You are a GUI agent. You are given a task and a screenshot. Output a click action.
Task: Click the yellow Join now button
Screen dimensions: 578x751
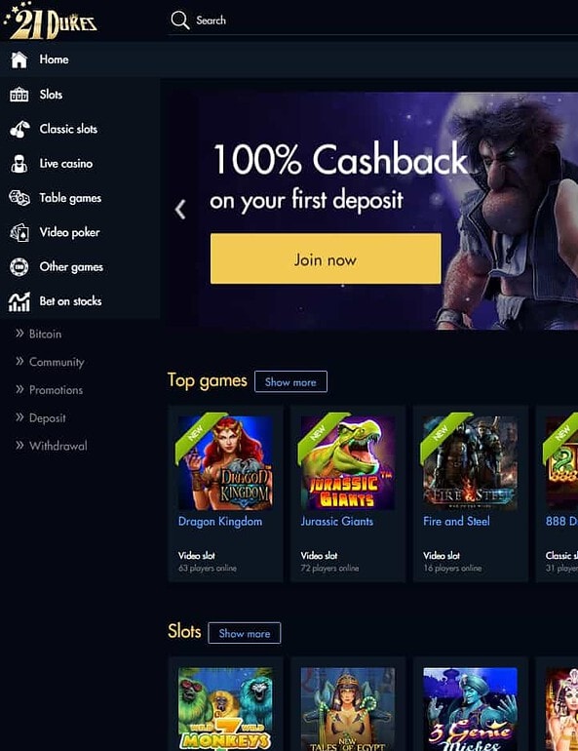click(326, 258)
